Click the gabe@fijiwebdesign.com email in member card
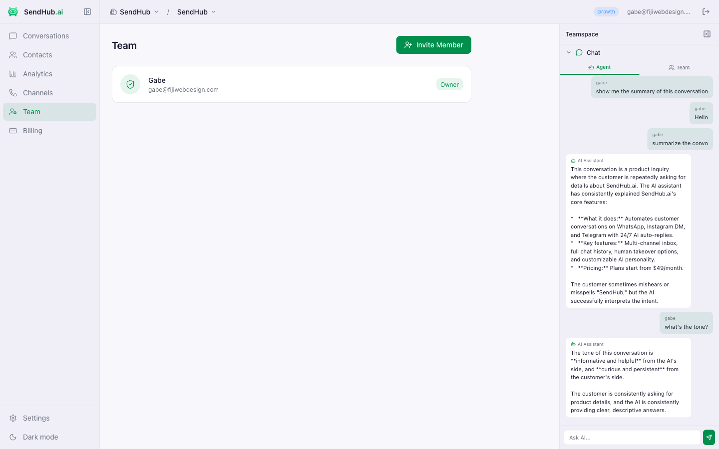 point(183,90)
